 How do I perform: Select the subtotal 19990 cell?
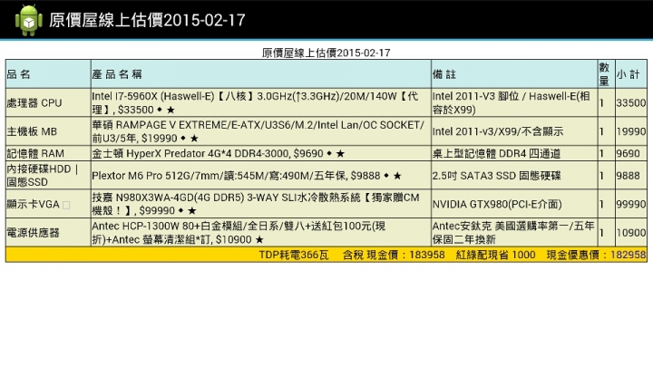pos(631,131)
